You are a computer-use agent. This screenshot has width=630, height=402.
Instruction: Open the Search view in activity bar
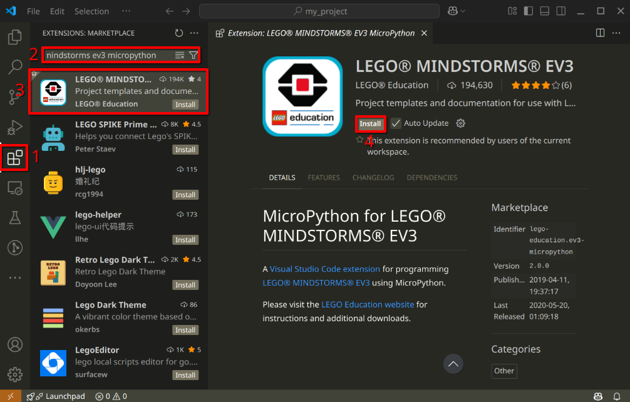point(14,66)
